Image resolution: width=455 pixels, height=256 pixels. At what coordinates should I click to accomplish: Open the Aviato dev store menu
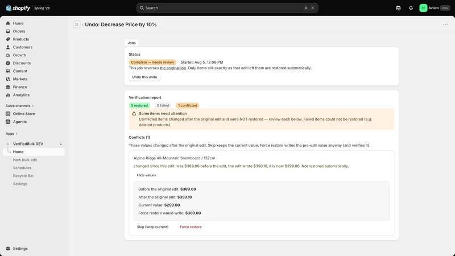(435, 8)
